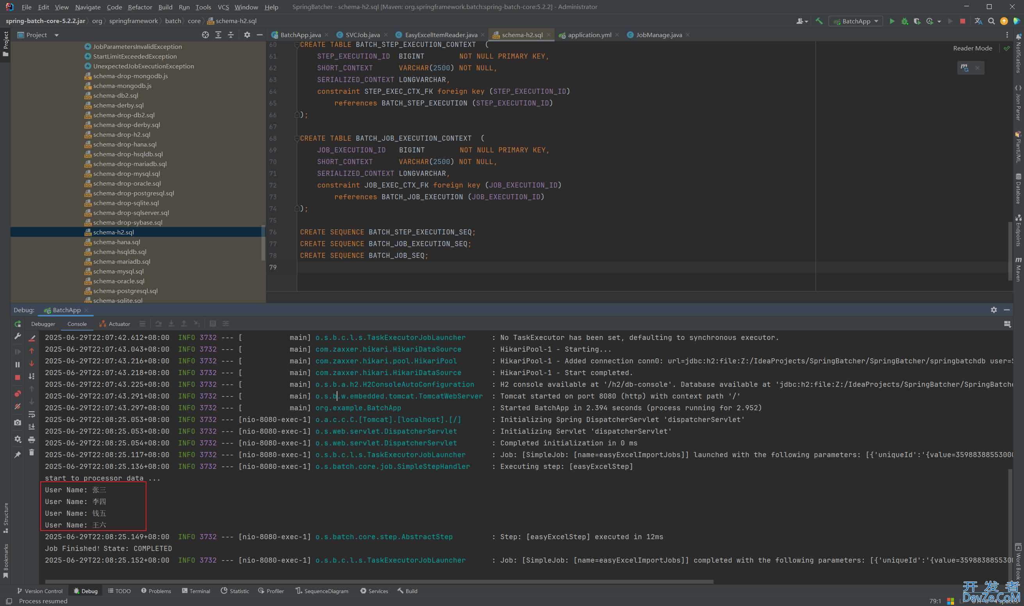Image resolution: width=1024 pixels, height=606 pixels.
Task: Debug BatchApp with the bug icon
Action: pos(905,21)
